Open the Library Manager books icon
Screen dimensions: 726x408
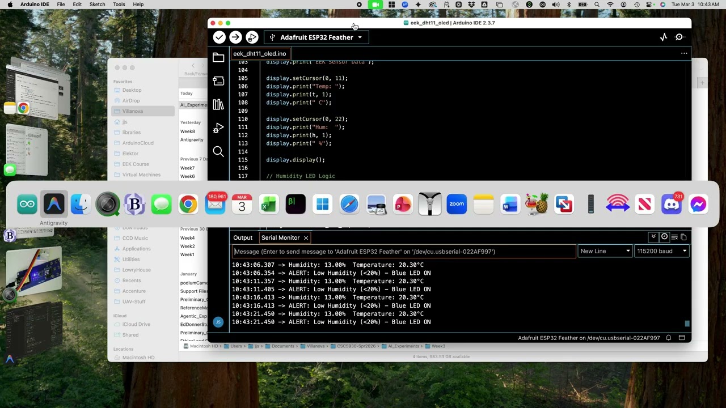point(218,104)
